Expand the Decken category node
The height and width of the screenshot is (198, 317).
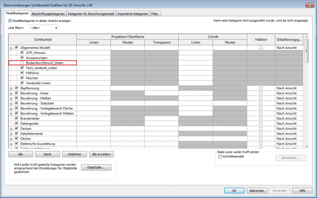[11, 129]
